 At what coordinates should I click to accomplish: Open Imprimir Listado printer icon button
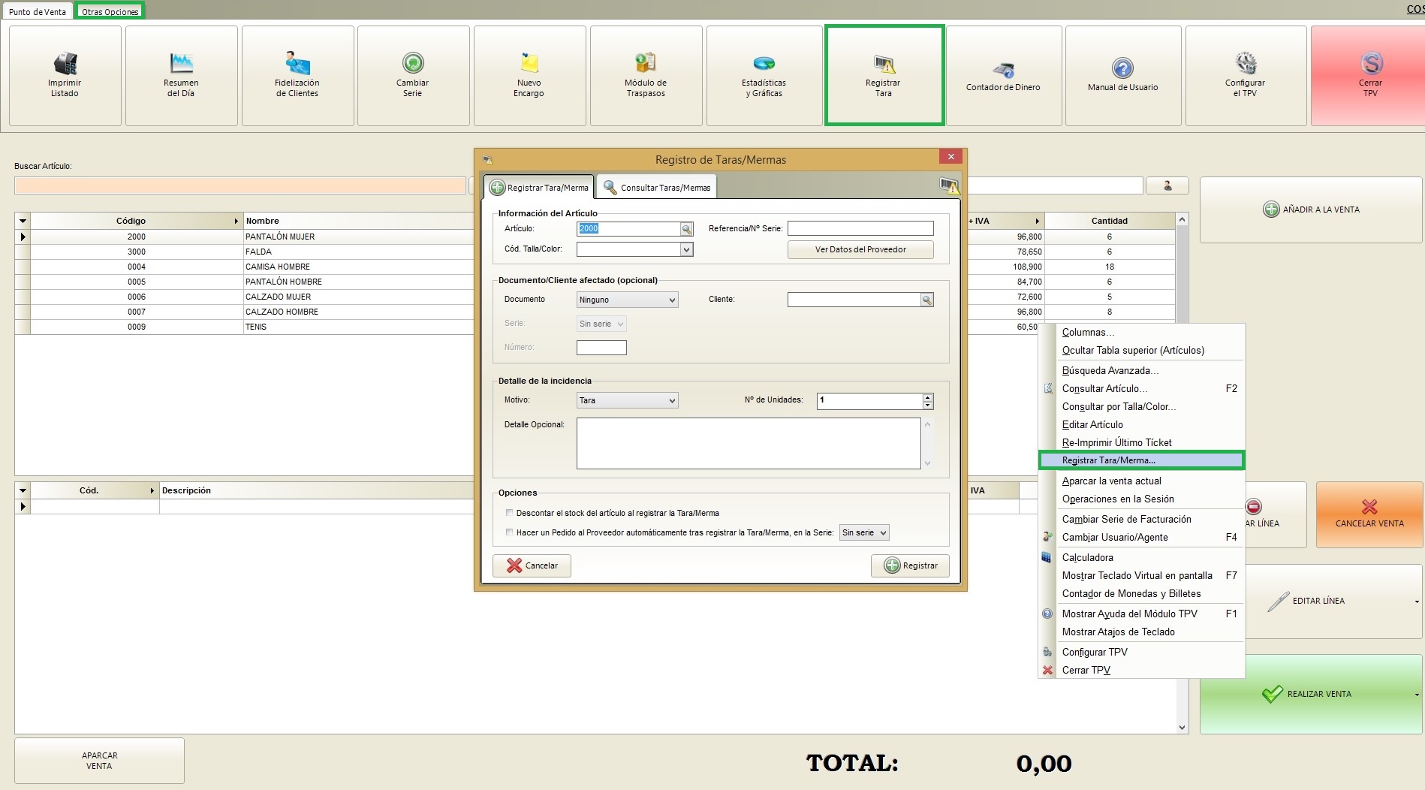point(65,64)
